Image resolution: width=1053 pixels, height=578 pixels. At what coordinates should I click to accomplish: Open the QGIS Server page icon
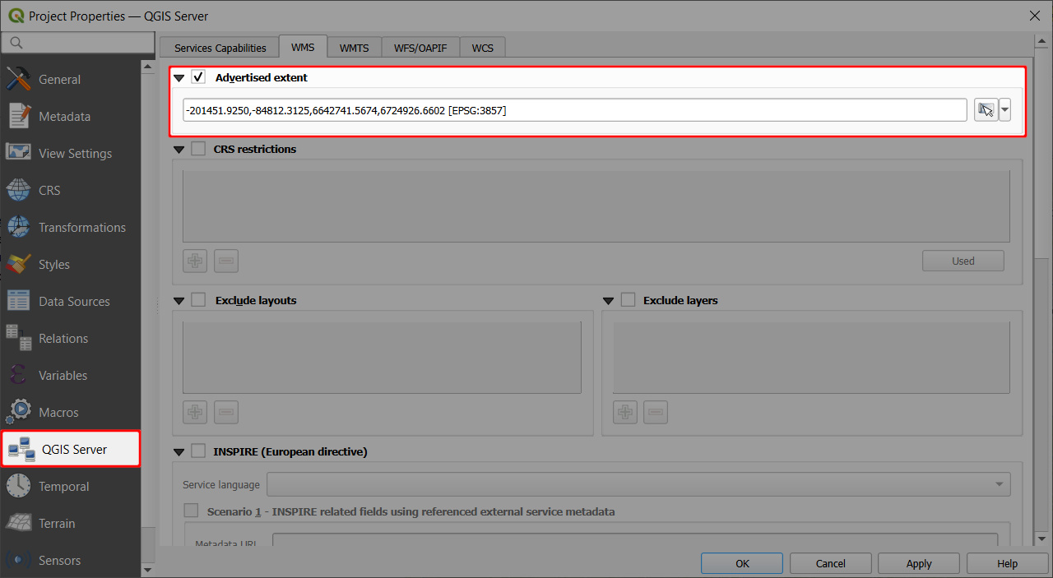(x=21, y=449)
